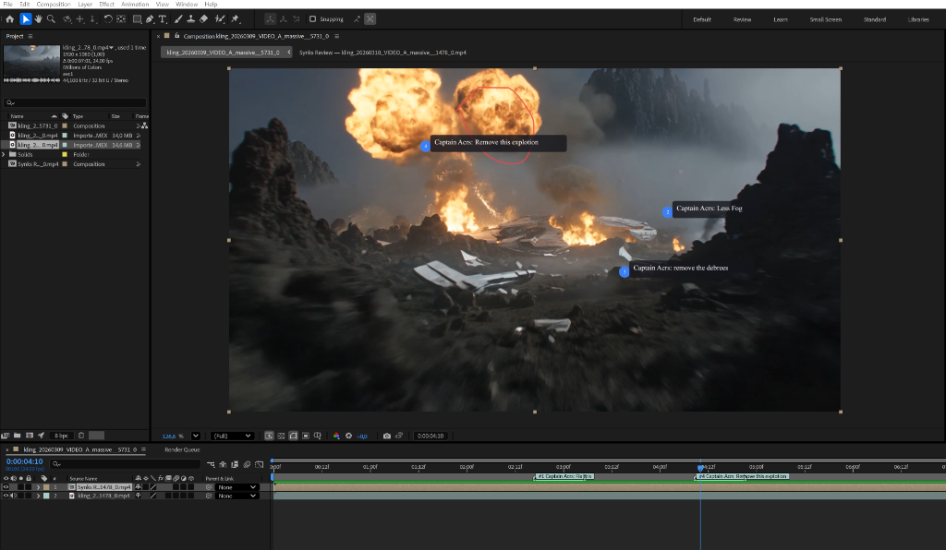Open the Composition panel menu icon
Viewport: 946px width, 550px height.
click(x=336, y=36)
